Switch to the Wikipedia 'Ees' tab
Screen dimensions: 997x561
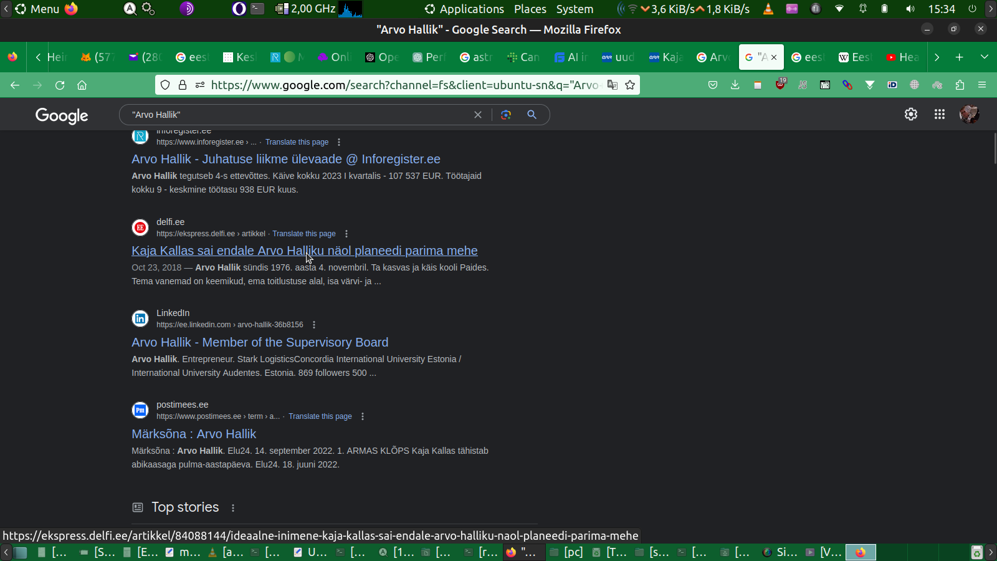855,57
